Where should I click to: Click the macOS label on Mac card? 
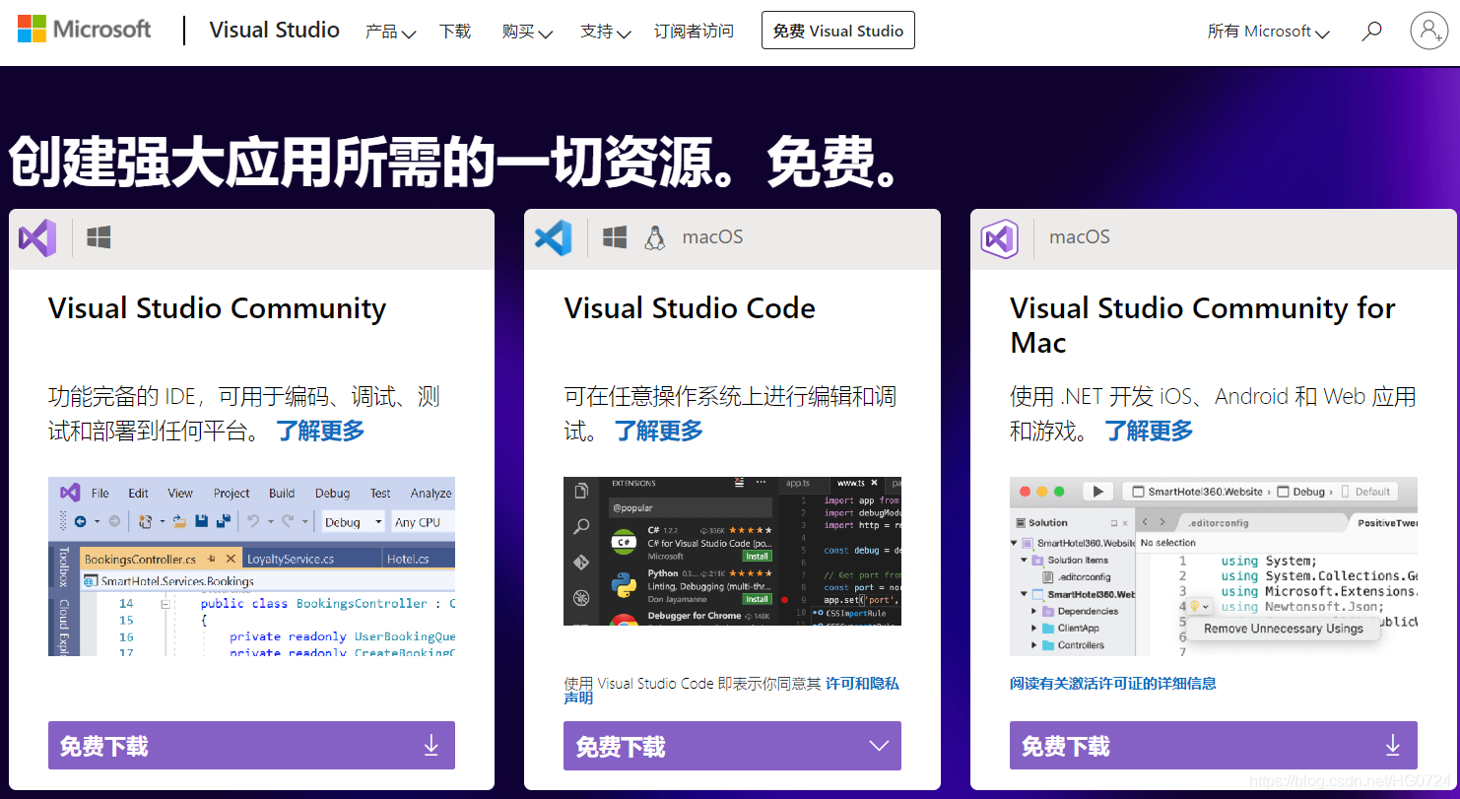1080,237
